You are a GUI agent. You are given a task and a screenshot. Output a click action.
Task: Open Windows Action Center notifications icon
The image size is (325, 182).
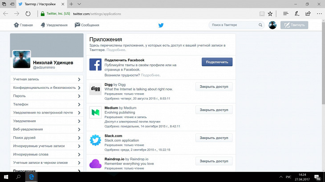click(x=317, y=177)
